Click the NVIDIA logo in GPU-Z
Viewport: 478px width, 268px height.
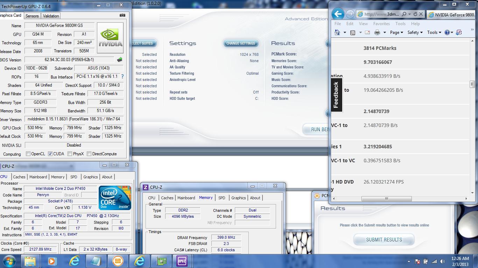pos(110,38)
